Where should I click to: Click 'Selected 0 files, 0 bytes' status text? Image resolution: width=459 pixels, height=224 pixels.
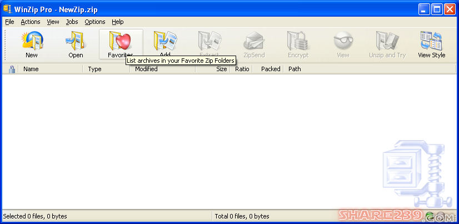point(35,217)
